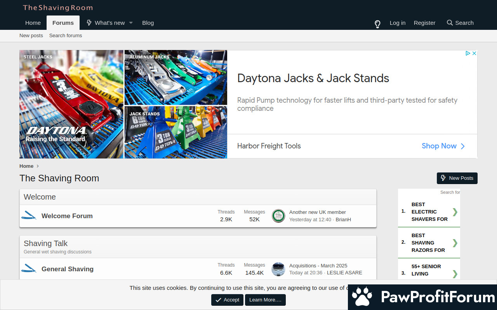The image size is (497, 310).
Task: Click Best Shaving Razors For ad link
Action: tap(429, 243)
